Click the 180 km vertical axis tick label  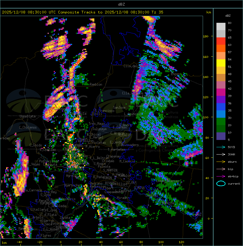click(206, 36)
